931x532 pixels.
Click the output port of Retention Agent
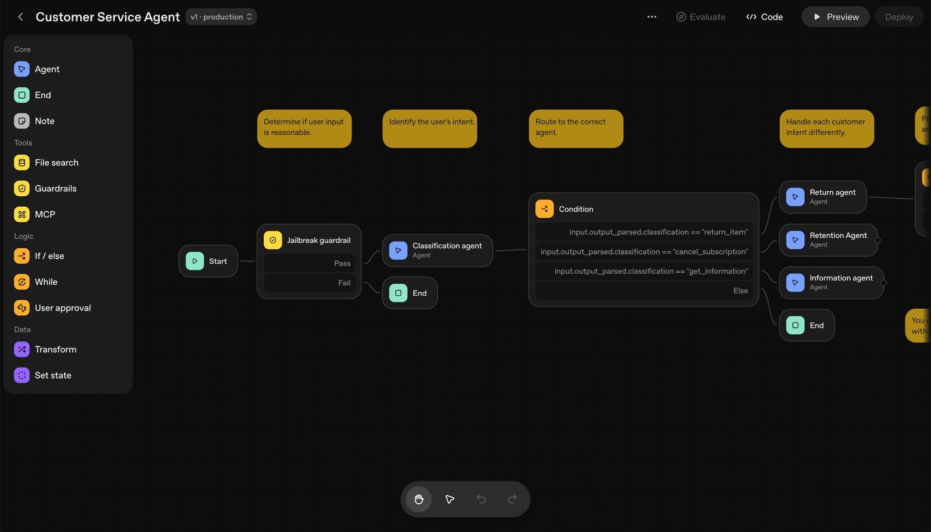877,241
